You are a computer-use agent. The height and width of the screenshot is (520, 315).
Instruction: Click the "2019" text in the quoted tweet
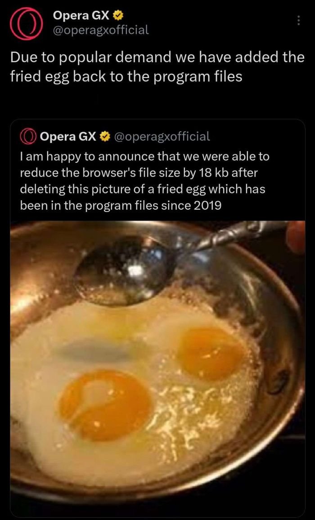208,205
